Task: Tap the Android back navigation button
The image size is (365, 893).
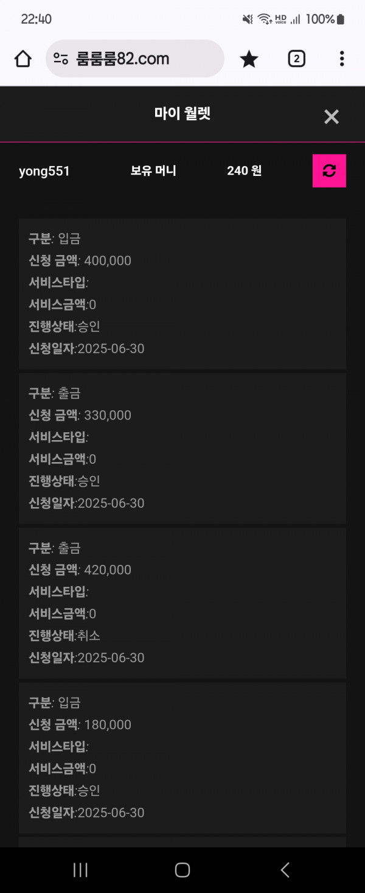Action: tap(285, 870)
